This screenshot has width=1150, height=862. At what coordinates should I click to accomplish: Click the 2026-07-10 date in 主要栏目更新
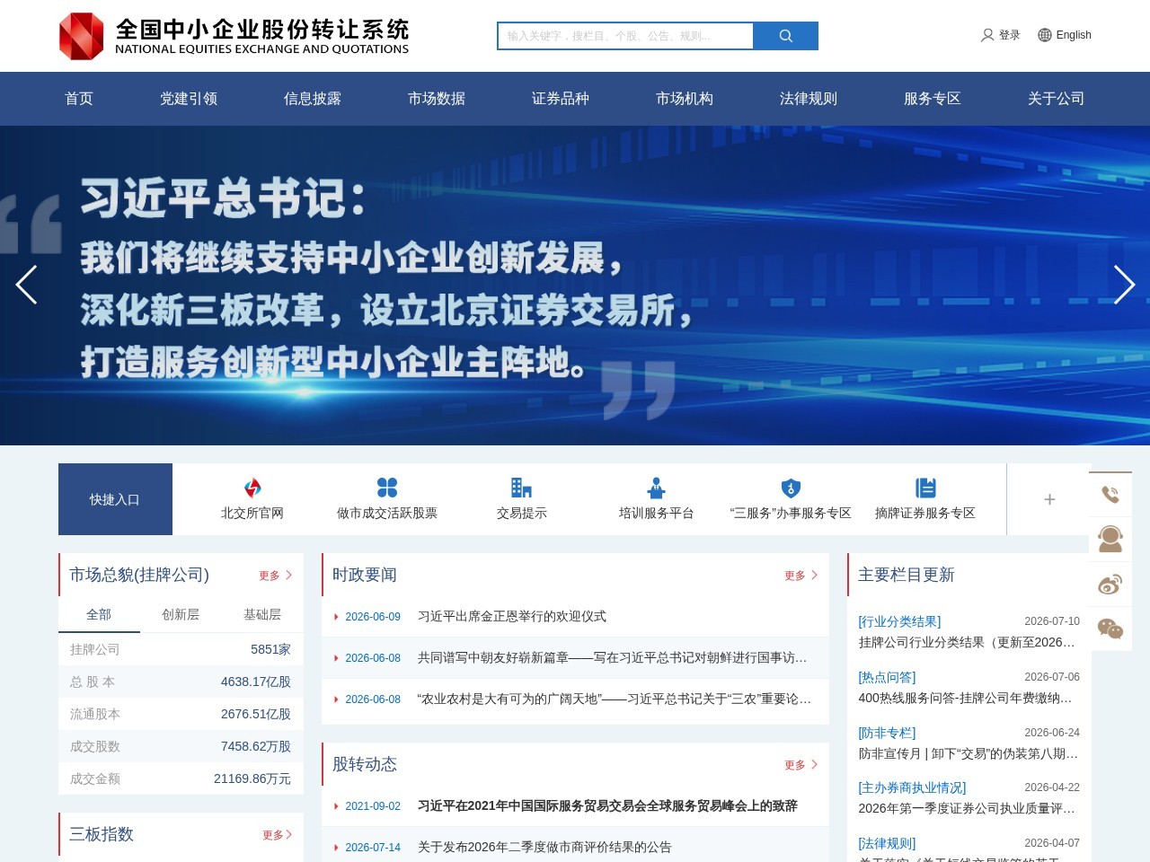[1052, 621]
